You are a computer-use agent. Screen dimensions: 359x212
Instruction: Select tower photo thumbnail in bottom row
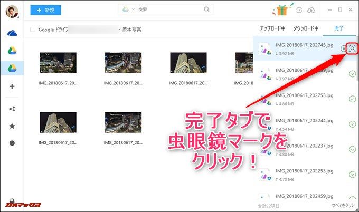pyautogui.click(x=58, y=122)
